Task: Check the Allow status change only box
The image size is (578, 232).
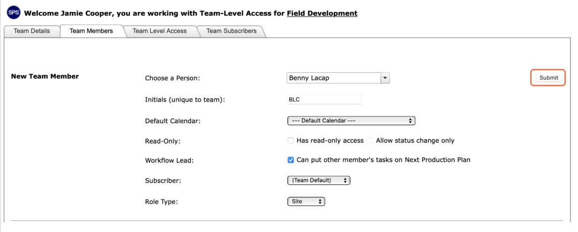Action: pos(370,141)
